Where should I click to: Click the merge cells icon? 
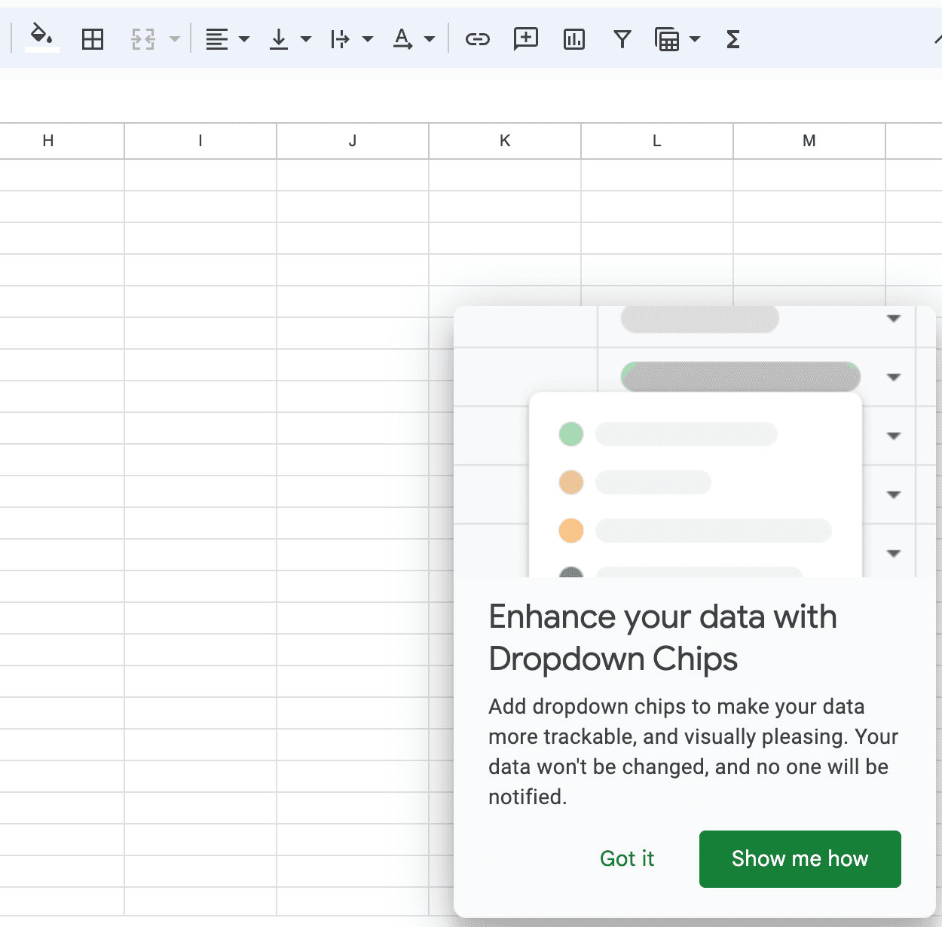tap(145, 38)
